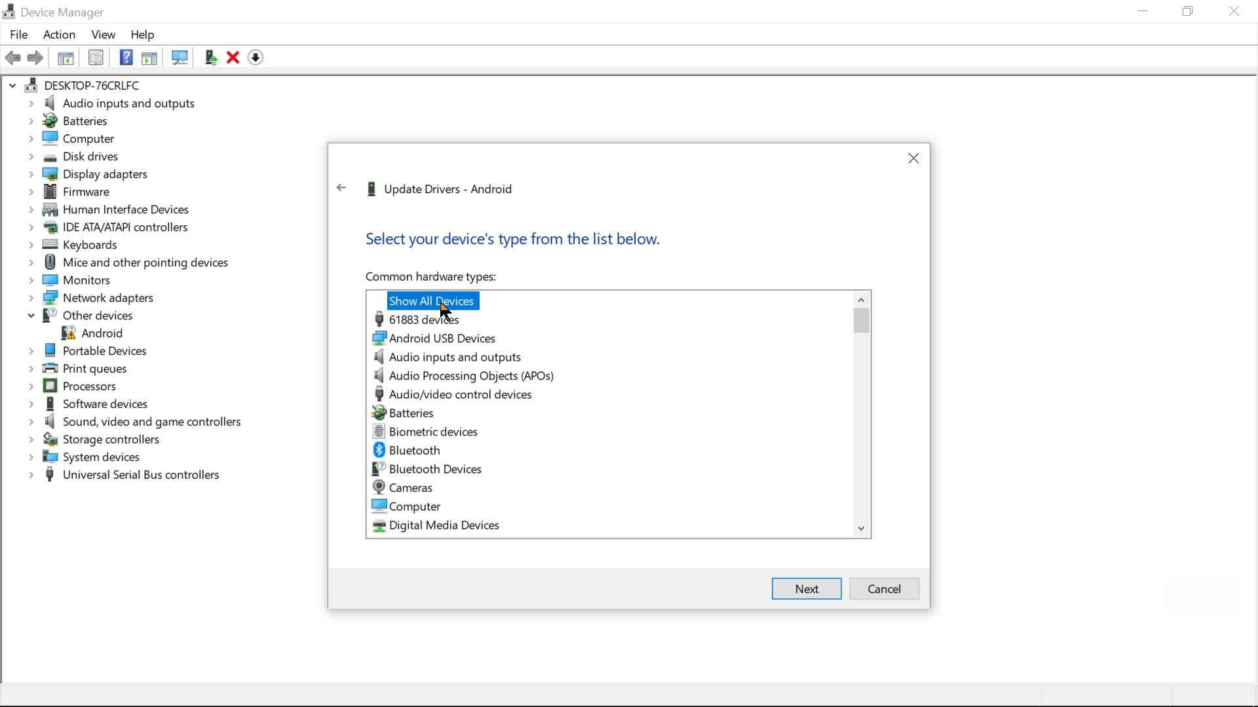Viewport: 1258px width, 707px height.
Task: Click the Batteries icon in hardware list
Action: [x=379, y=413]
